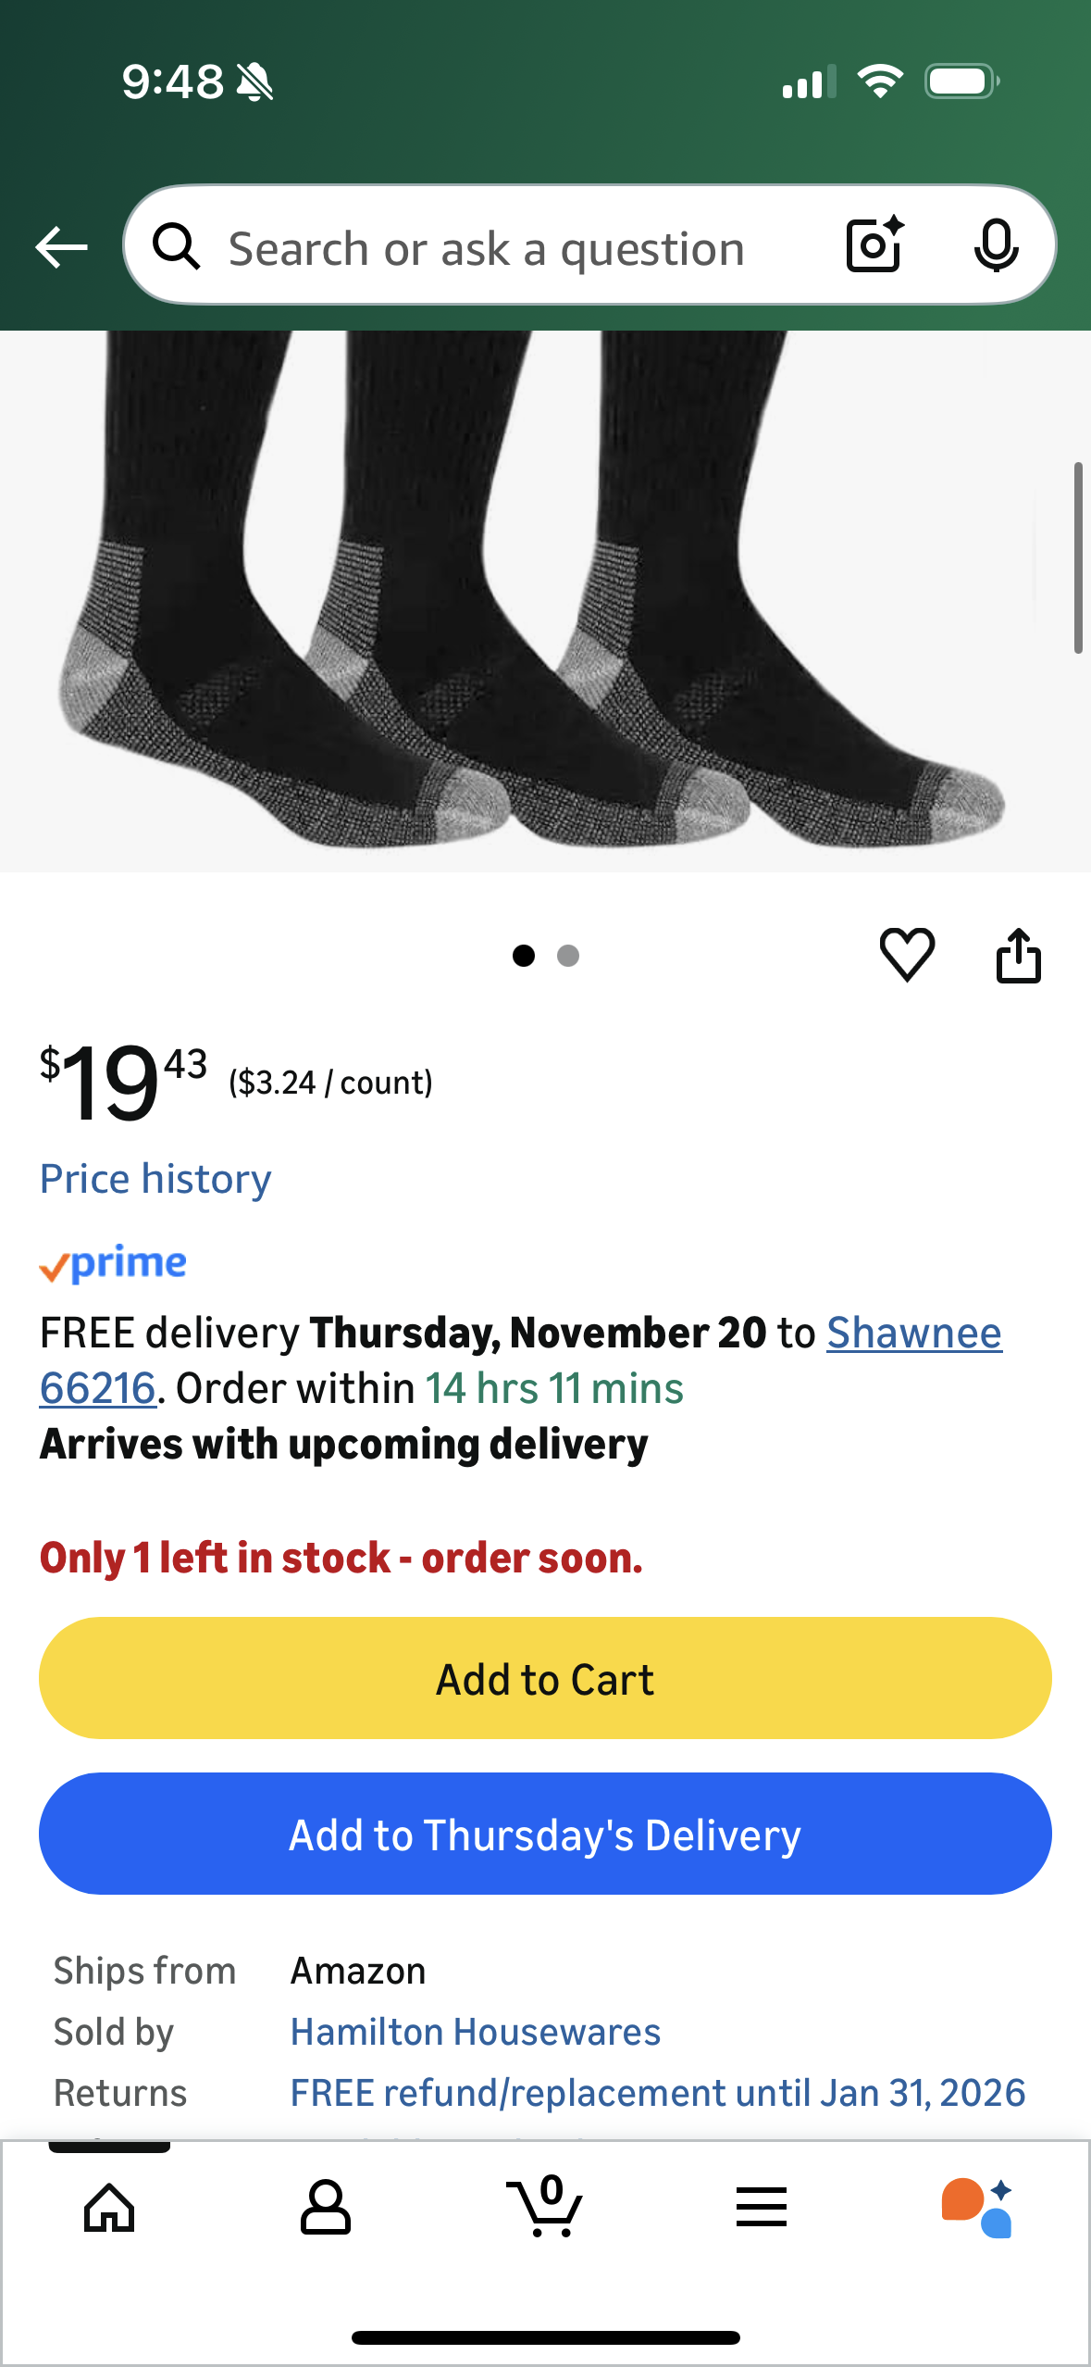Start a voice search with the microphone
Viewport: 1091px width, 2367px height.
tap(995, 246)
